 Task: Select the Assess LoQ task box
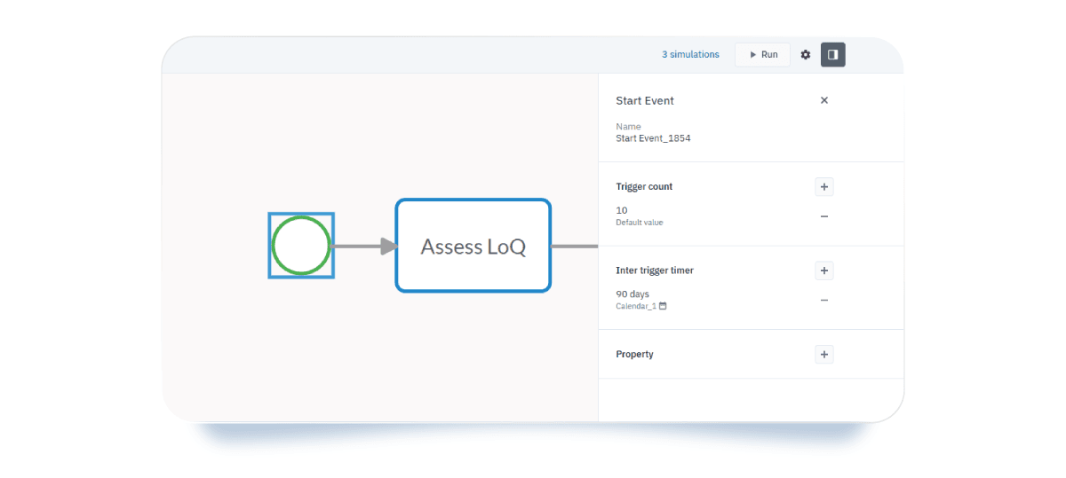coord(473,246)
